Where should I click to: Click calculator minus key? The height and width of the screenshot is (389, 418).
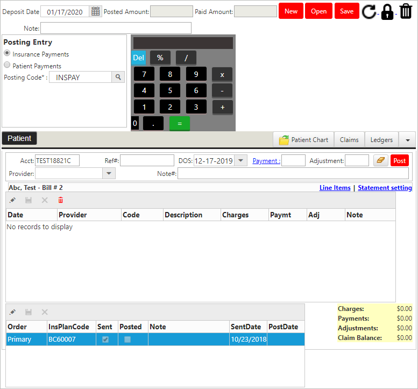[222, 91]
